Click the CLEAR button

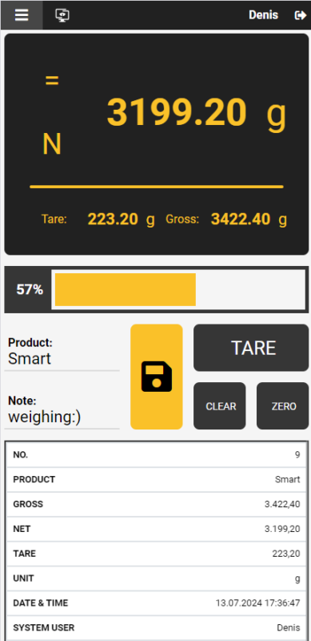pyautogui.click(x=220, y=406)
